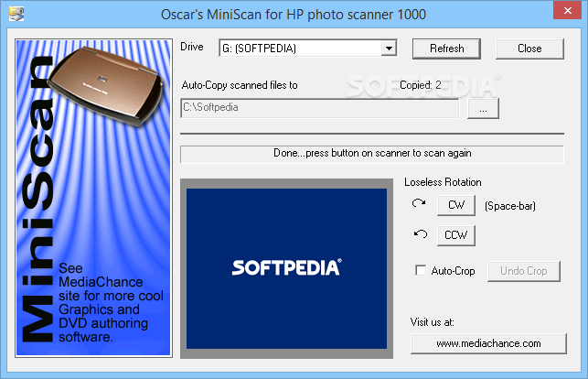Click the 'Copied: 2' counter text

421,85
